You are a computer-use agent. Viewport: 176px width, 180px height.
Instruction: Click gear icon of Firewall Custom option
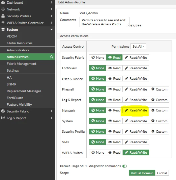[x=153, y=89]
